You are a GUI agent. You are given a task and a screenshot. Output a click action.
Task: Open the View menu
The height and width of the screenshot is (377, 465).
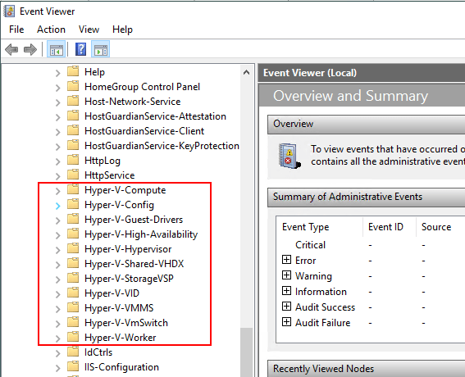click(89, 30)
